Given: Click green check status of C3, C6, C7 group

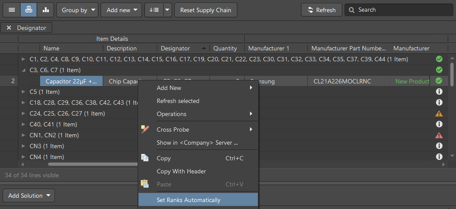Looking at the screenshot, I should [x=439, y=70].
